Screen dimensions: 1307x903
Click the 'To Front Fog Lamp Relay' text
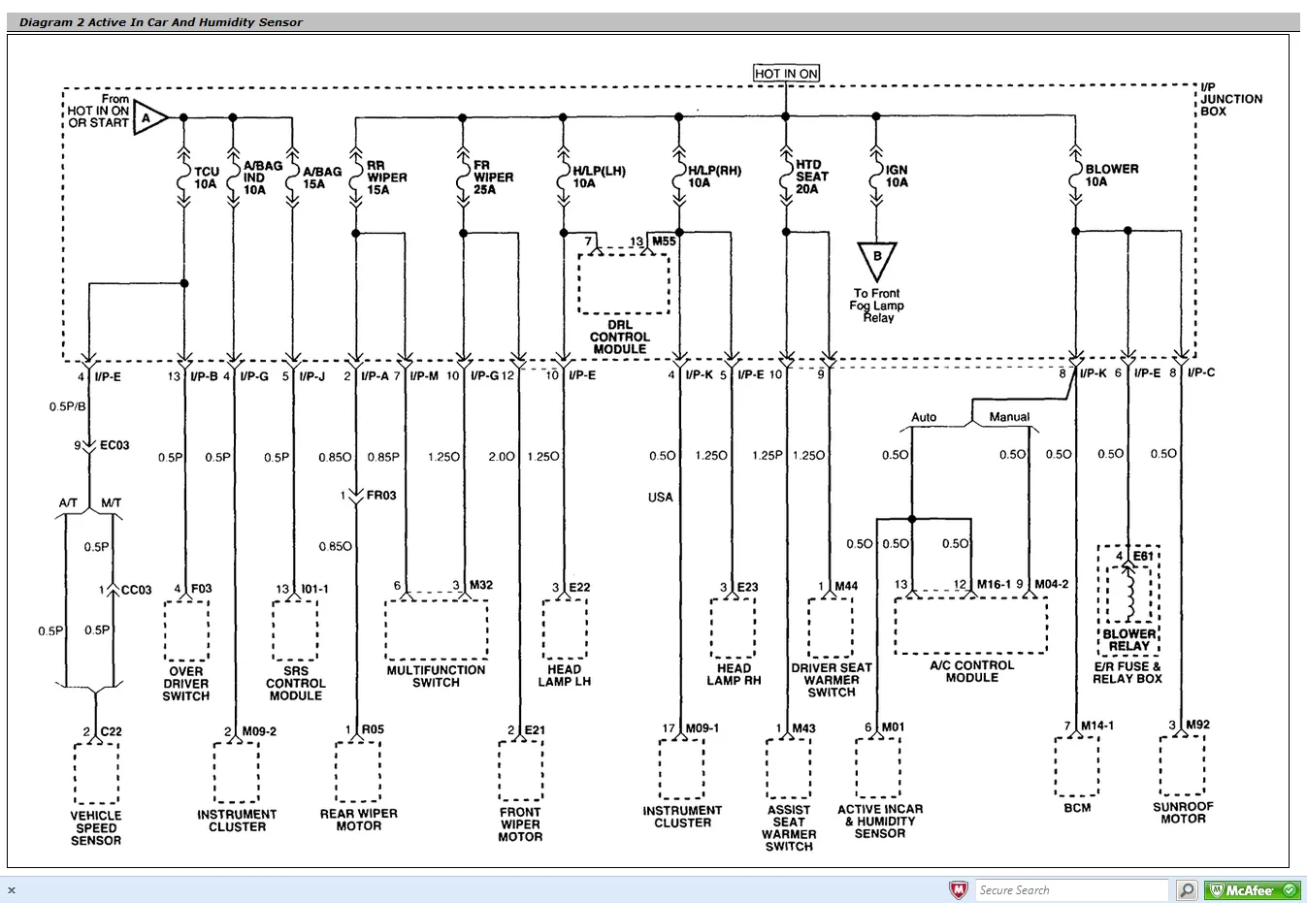click(877, 305)
